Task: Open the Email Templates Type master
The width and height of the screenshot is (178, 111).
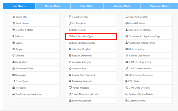Action: [x=91, y=36]
